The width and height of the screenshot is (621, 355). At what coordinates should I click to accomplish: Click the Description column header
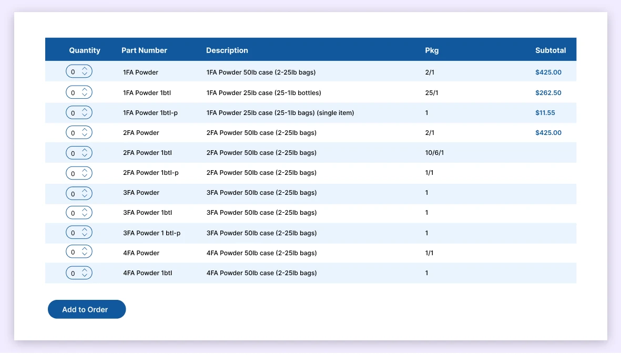pos(227,50)
